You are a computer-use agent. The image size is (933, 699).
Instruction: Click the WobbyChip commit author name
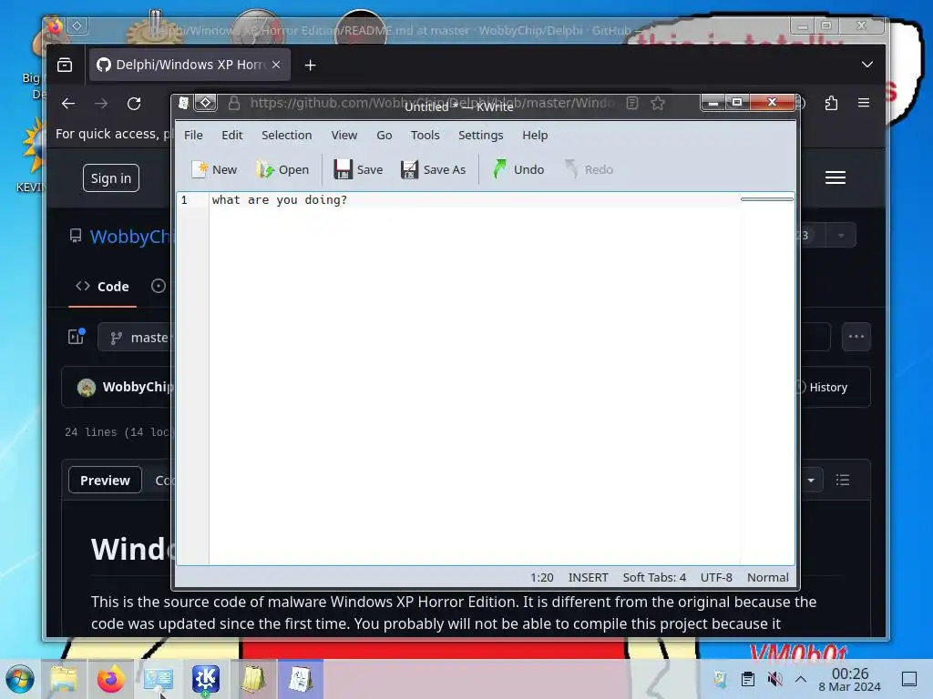[x=138, y=387]
